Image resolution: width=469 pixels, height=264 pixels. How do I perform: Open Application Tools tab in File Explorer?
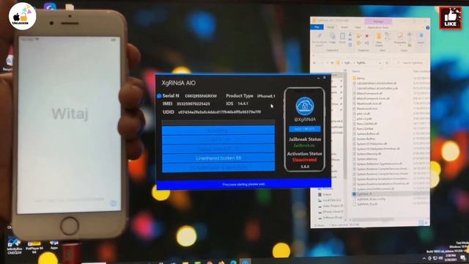pos(378,28)
